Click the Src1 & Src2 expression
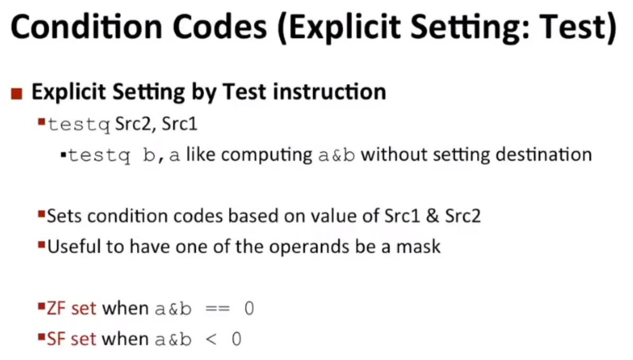633x360 pixels. click(432, 216)
